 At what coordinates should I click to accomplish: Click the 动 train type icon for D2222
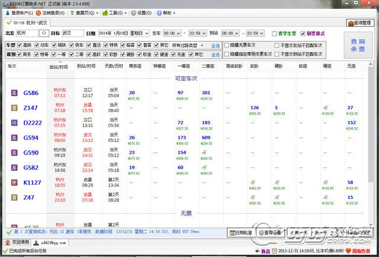14,122
